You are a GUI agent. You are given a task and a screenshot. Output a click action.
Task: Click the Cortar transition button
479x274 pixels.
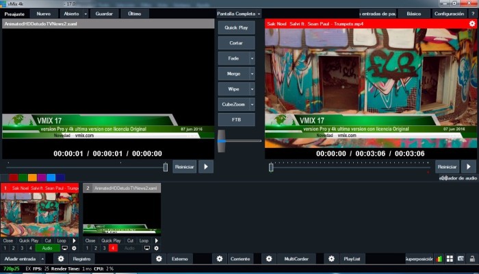pyautogui.click(x=236, y=43)
